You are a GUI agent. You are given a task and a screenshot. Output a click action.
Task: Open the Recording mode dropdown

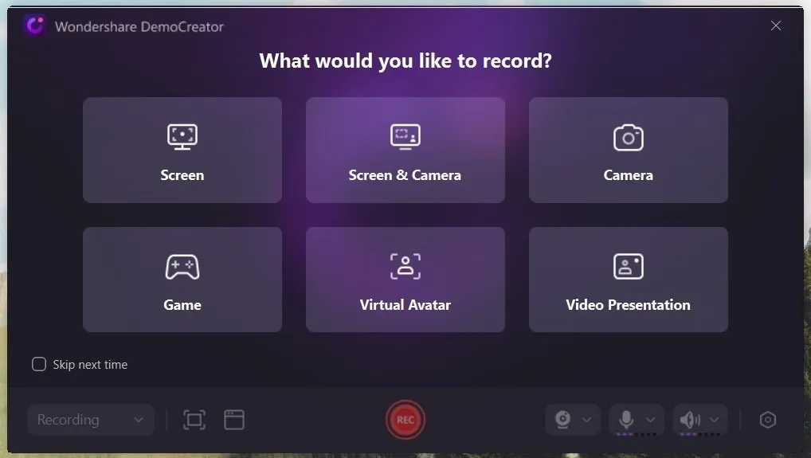coord(91,420)
